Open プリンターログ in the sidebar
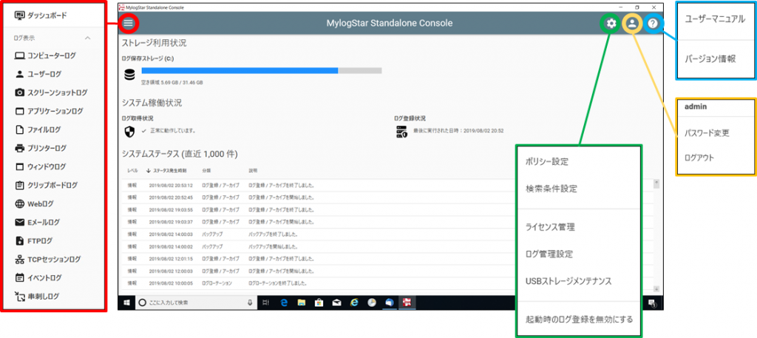 click(x=47, y=148)
